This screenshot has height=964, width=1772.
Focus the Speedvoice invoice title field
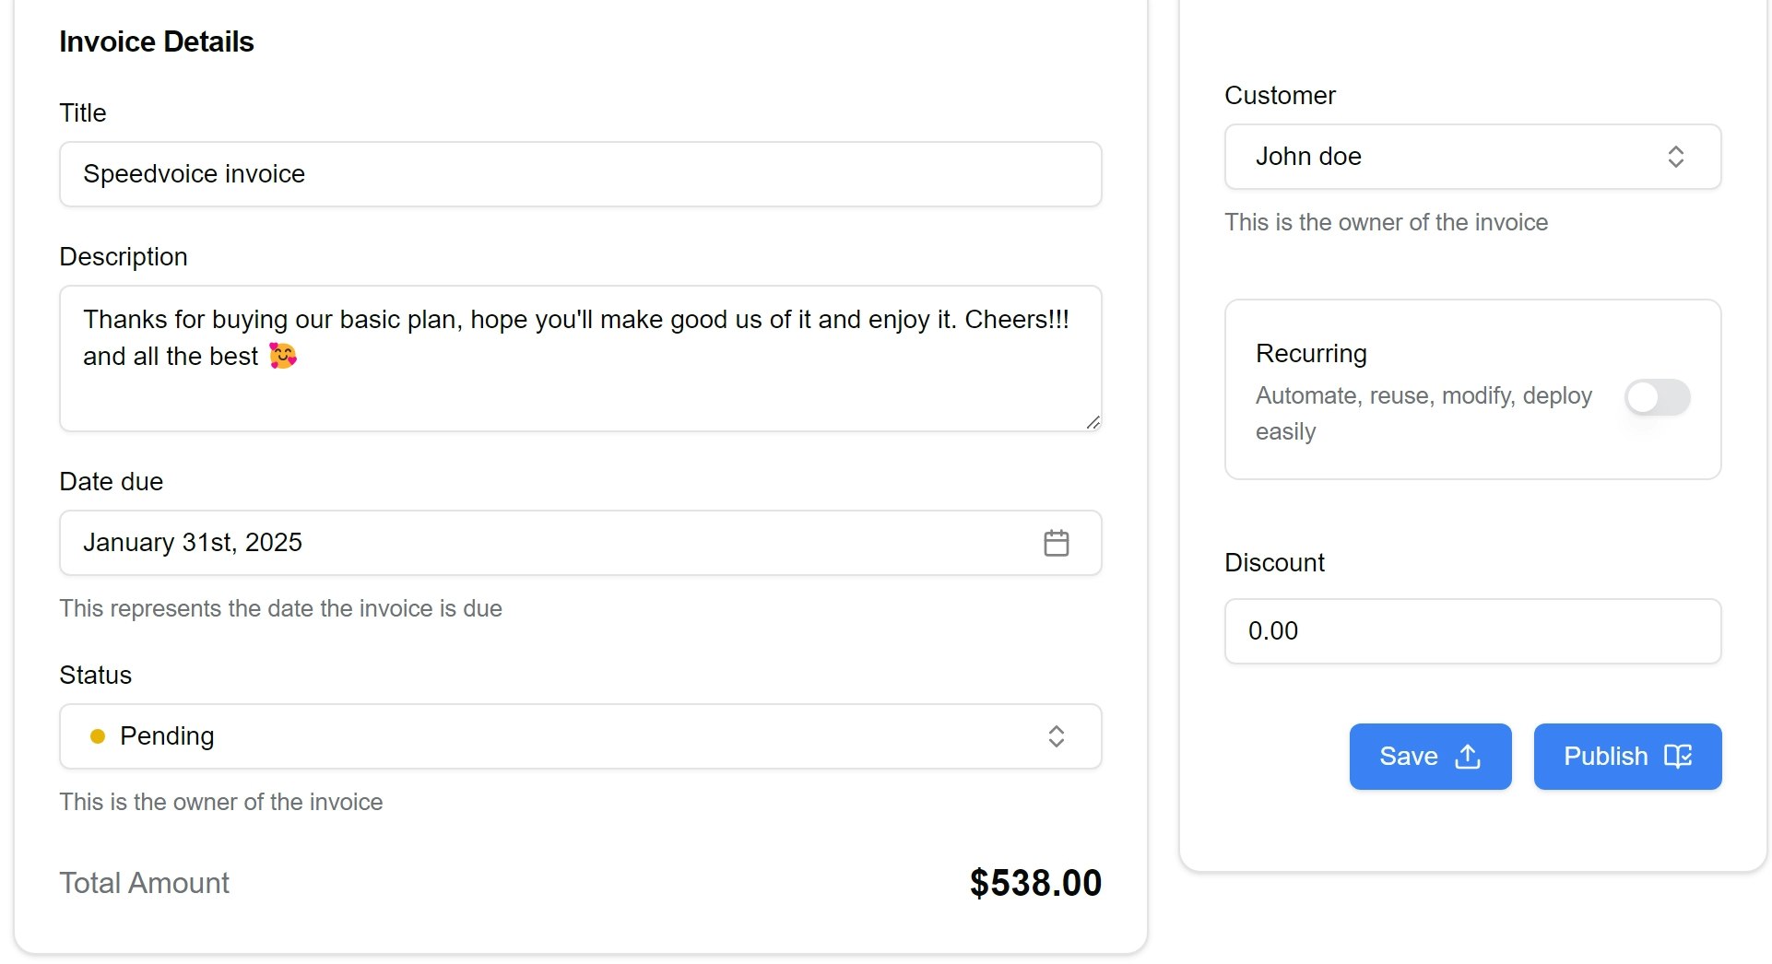[x=580, y=174]
